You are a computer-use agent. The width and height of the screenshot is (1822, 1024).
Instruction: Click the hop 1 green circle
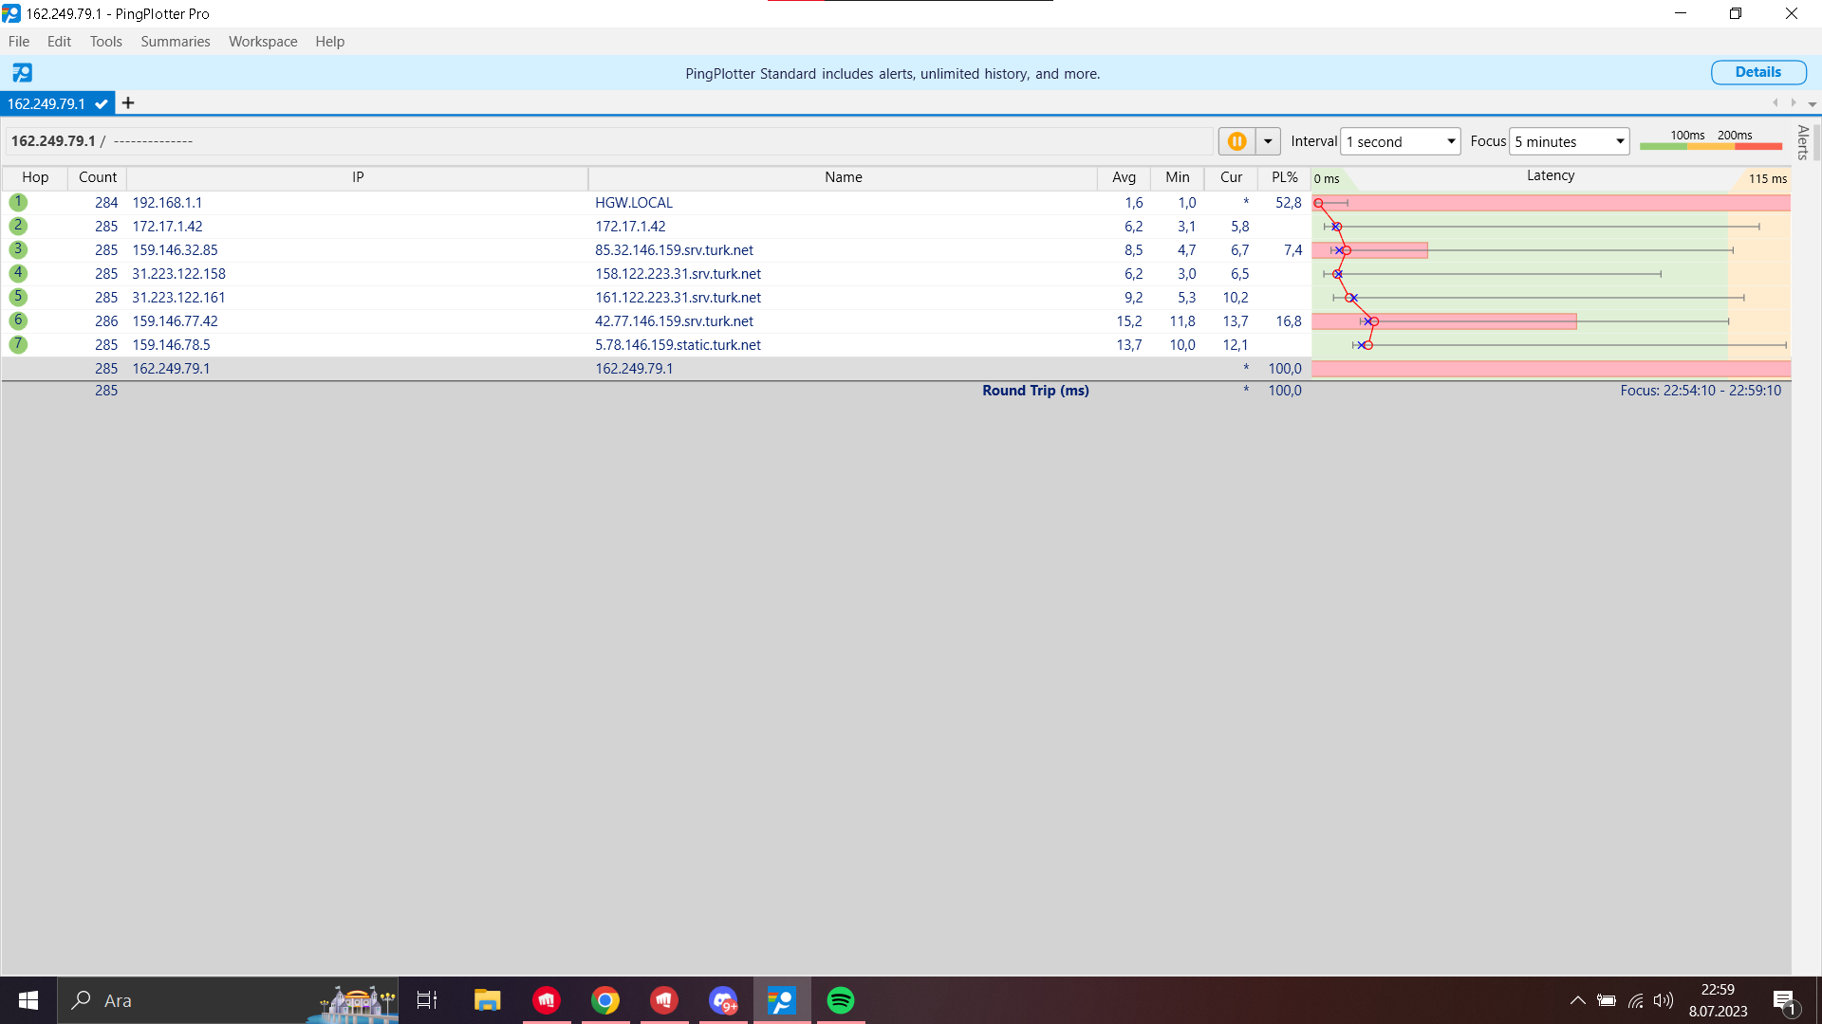(x=18, y=202)
